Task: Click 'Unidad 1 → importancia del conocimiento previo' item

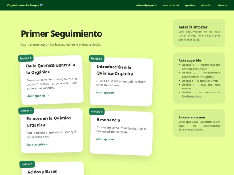Action: point(201,67)
